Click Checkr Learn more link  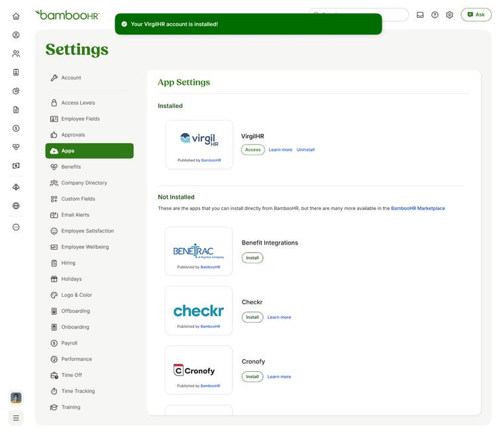coord(279,317)
